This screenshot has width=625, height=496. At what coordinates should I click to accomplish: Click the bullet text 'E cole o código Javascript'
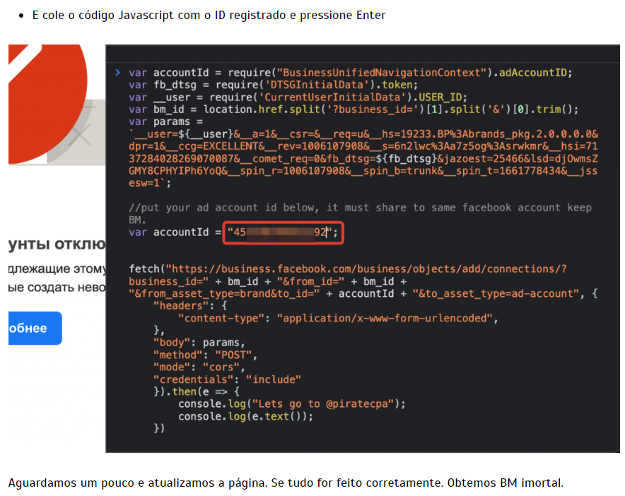(209, 15)
